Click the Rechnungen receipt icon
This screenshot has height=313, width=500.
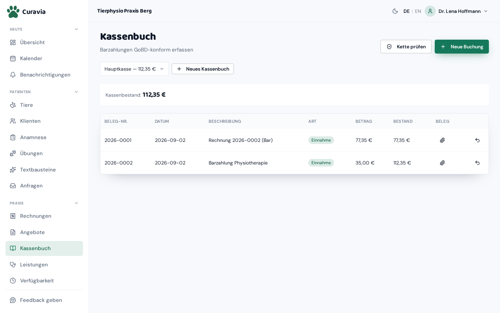13,216
